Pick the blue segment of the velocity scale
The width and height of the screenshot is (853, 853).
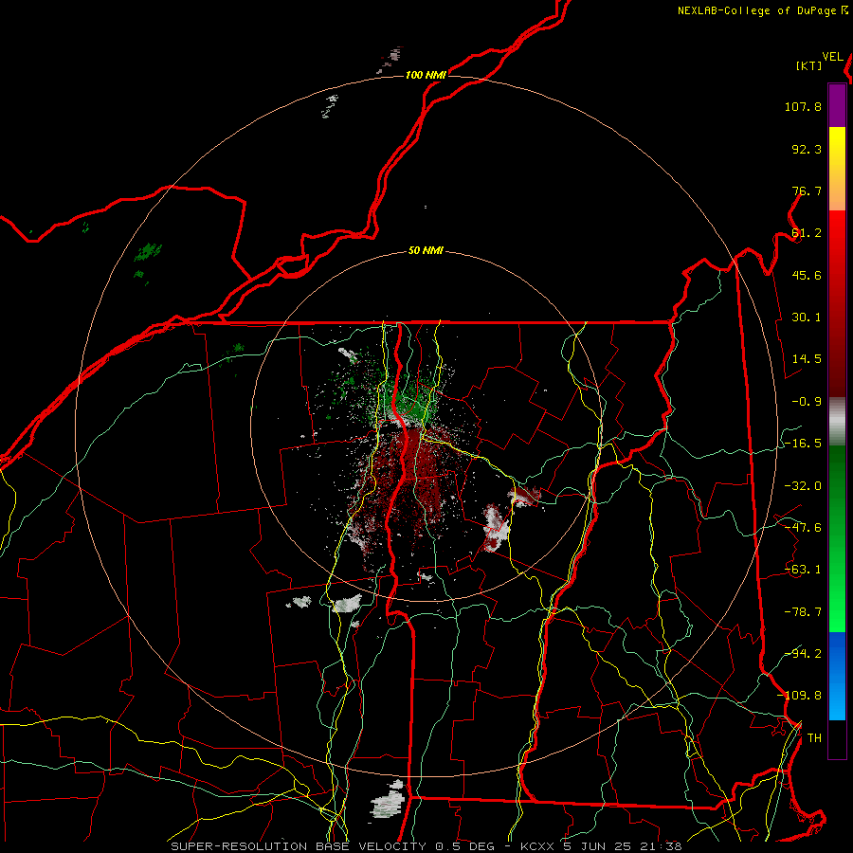(x=837, y=676)
